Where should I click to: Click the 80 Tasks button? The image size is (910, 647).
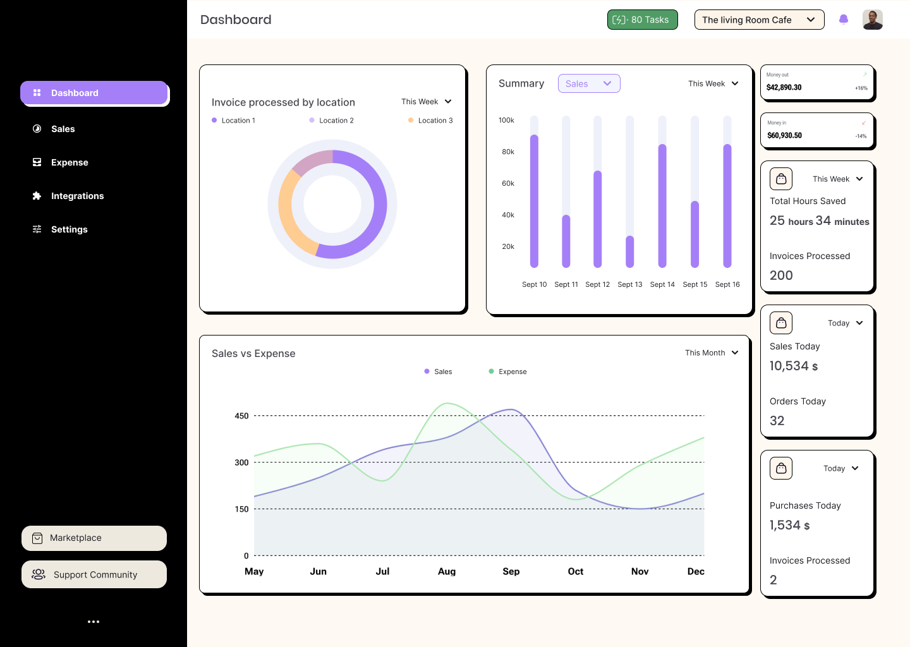642,20
